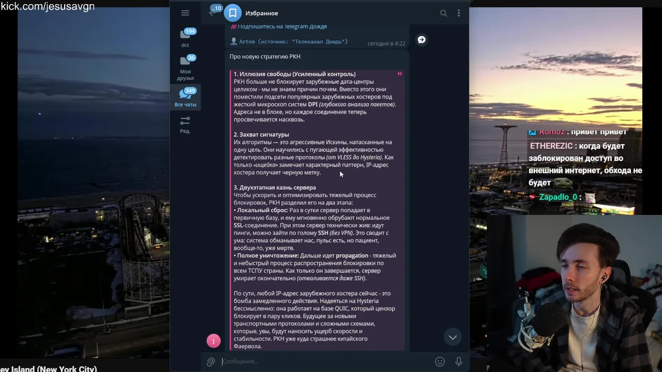Select the Все чаты folder
Screen dimensions: 662x372
pyautogui.click(x=185, y=98)
